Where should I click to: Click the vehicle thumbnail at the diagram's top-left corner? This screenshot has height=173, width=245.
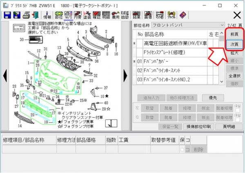pos(19,28)
